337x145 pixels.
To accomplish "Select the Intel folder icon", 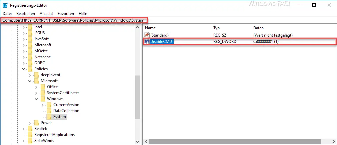I will pos(30,27).
